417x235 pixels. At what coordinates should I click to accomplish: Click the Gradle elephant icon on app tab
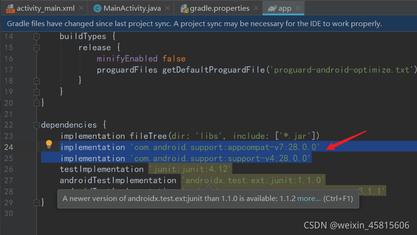coord(272,8)
